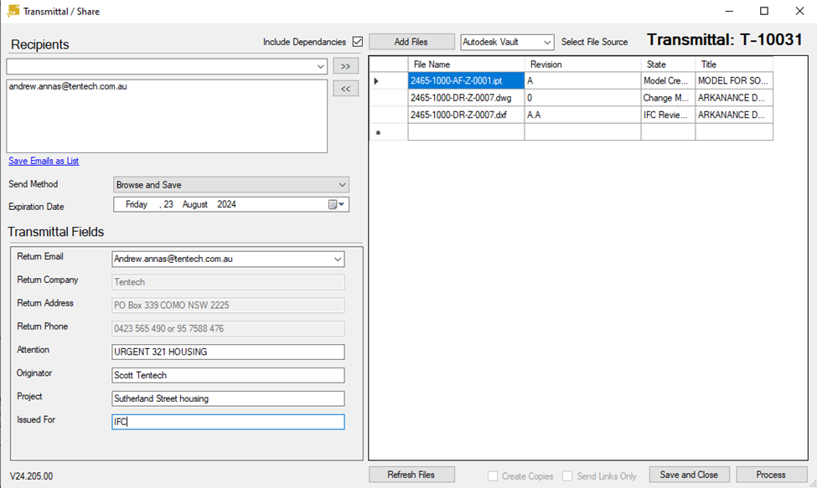817x488 pixels.
Task: Click into the Issued For text field
Action: pyautogui.click(x=228, y=422)
